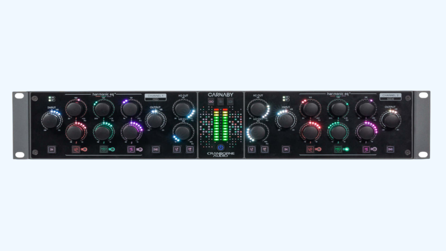Enable Channel 1 LF cut filter button

pyautogui.click(x=177, y=149)
